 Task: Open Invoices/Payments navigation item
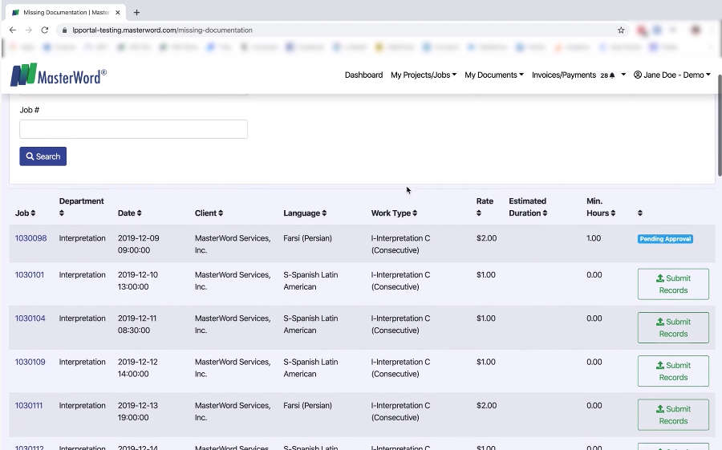coord(563,75)
